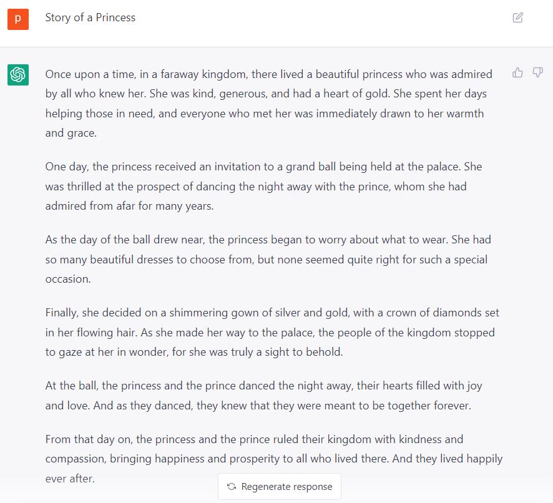Image resolution: width=553 pixels, height=503 pixels.
Task: Click the edit message pencil icon
Action: click(517, 17)
